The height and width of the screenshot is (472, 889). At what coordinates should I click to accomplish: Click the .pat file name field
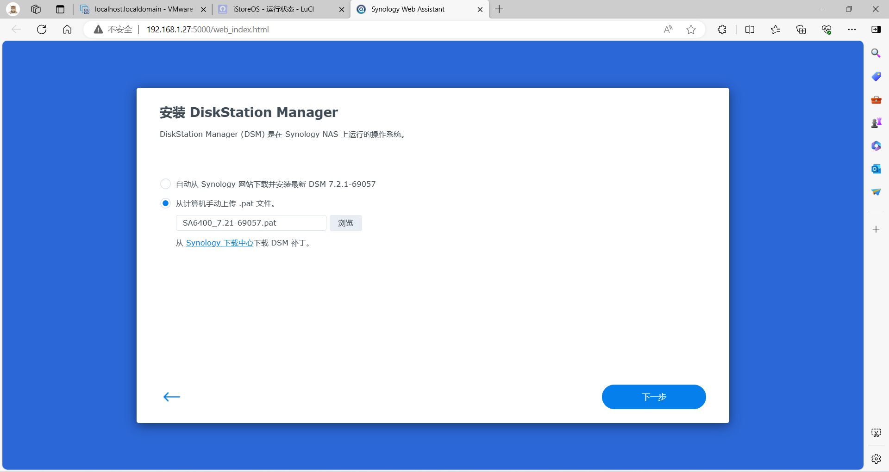[250, 223]
